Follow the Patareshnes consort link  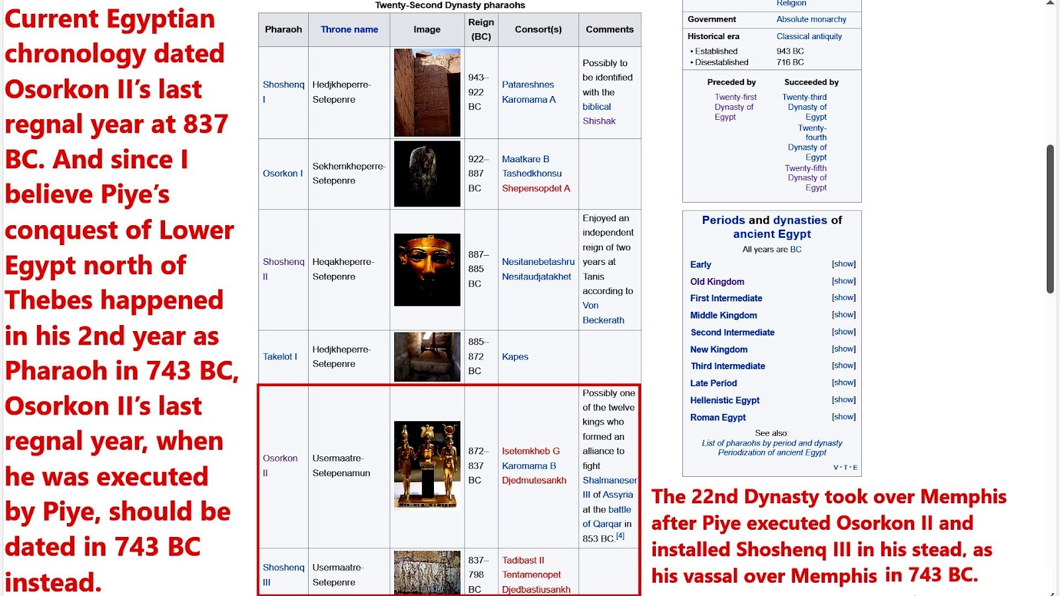528,85
